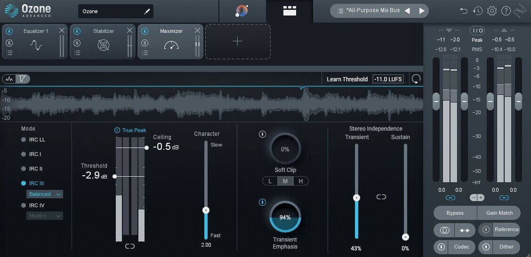The image size is (531, 257).
Task: Open the settings gear icon
Action: click(x=492, y=11)
